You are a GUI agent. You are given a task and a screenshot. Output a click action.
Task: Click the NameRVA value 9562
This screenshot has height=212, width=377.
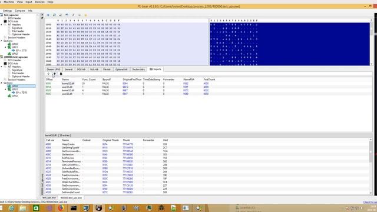point(186,84)
